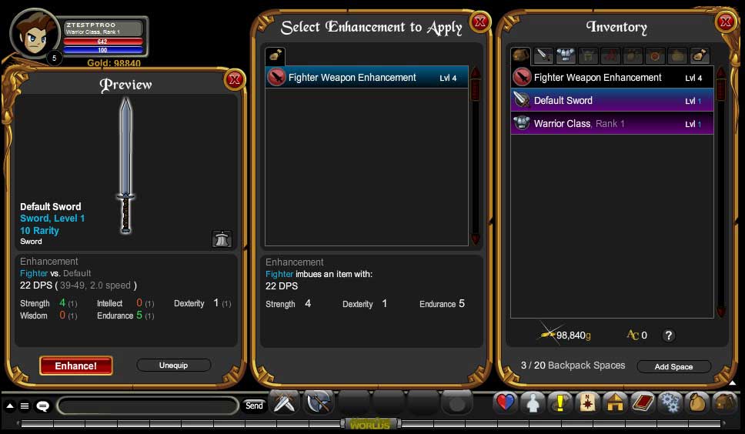Open the character page silhouette icon
This screenshot has width=745, height=434.
[533, 404]
